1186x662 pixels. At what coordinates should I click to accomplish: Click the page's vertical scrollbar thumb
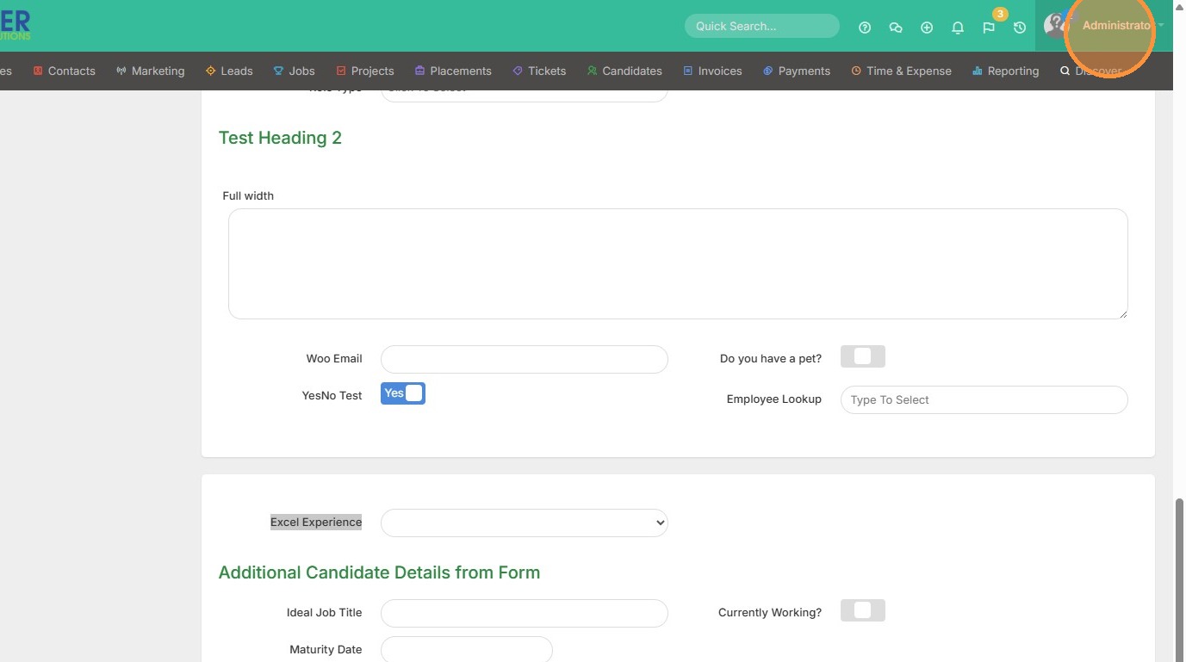click(1180, 579)
